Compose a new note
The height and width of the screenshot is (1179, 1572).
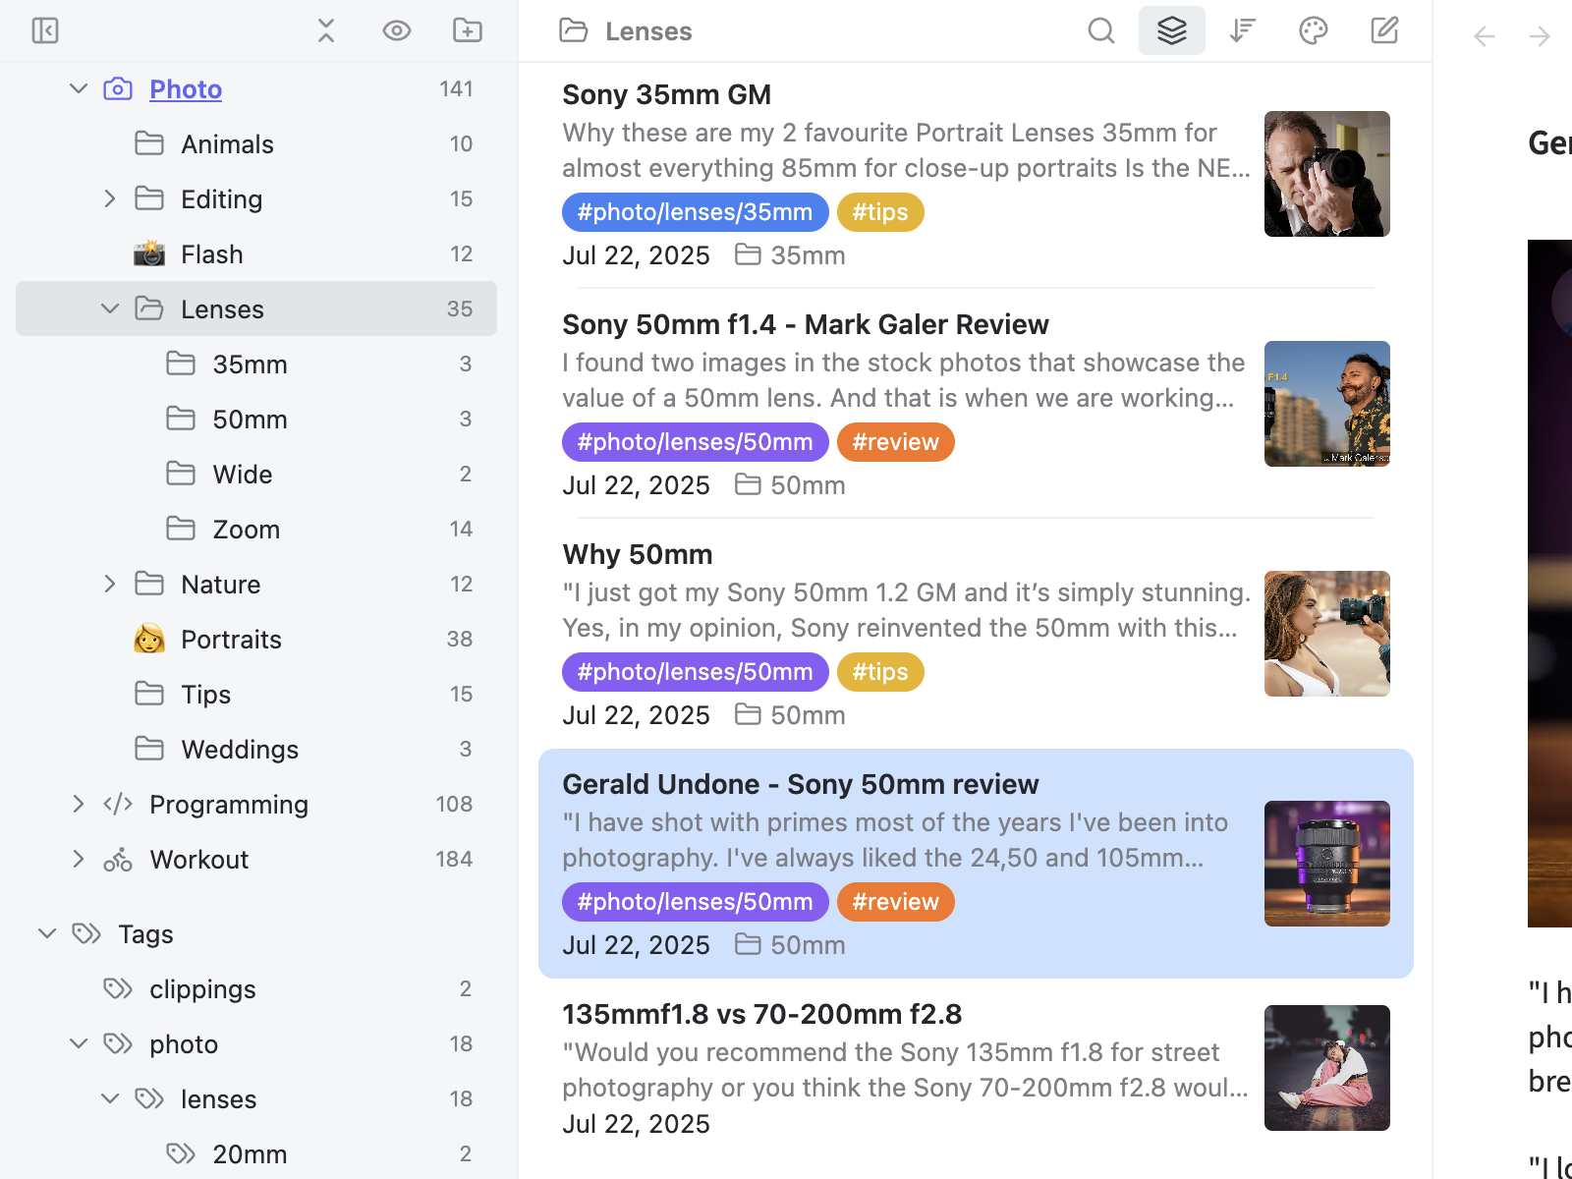[x=1383, y=30]
